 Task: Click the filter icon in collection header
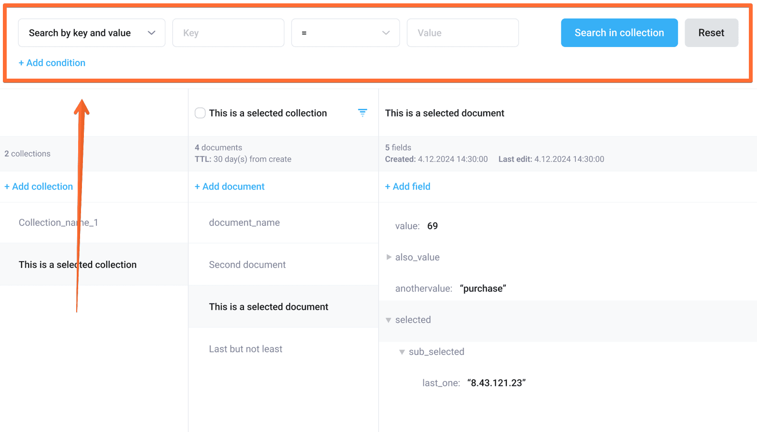click(x=362, y=113)
